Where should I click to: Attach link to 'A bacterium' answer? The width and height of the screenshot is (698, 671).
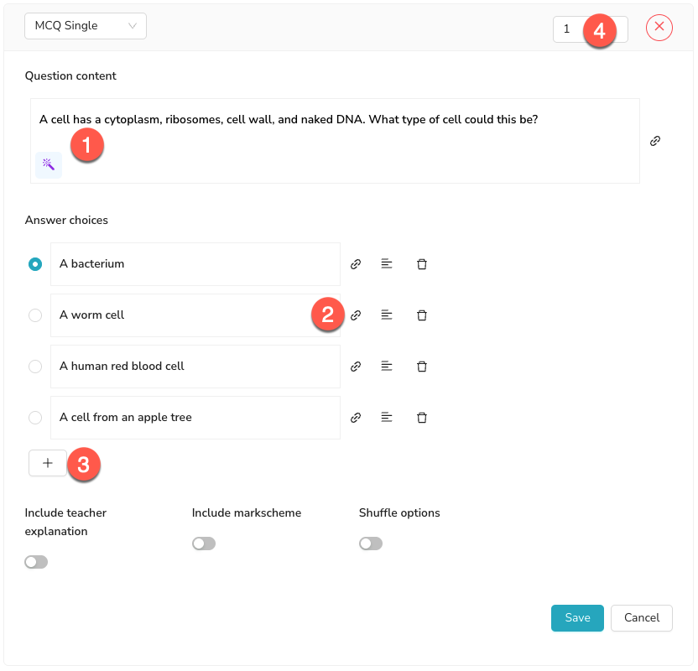tap(356, 264)
